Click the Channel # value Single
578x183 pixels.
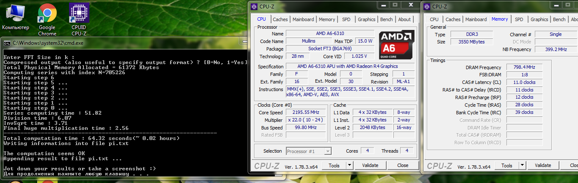(556, 34)
